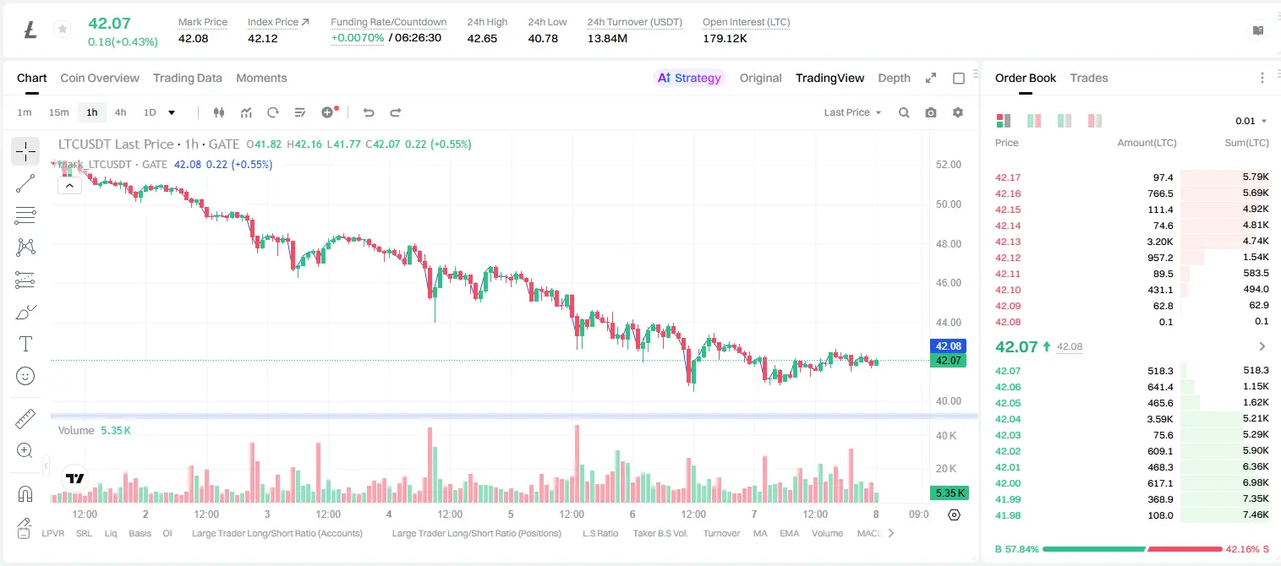Select the text annotation tool
Viewport: 1281px width, 566px height.
25,344
